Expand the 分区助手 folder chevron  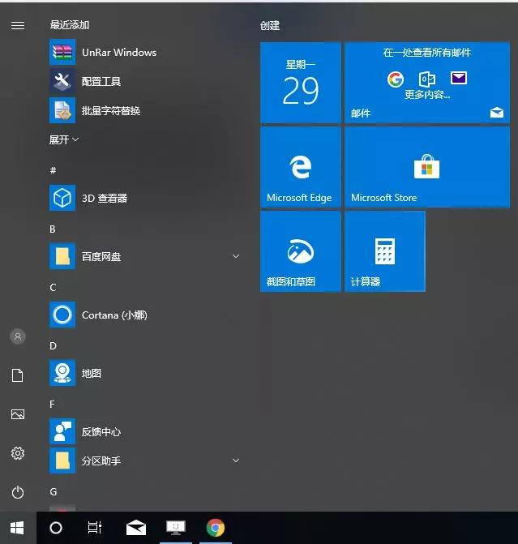236,460
